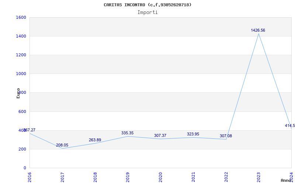Click the partially visible 414.5 label

click(290, 125)
